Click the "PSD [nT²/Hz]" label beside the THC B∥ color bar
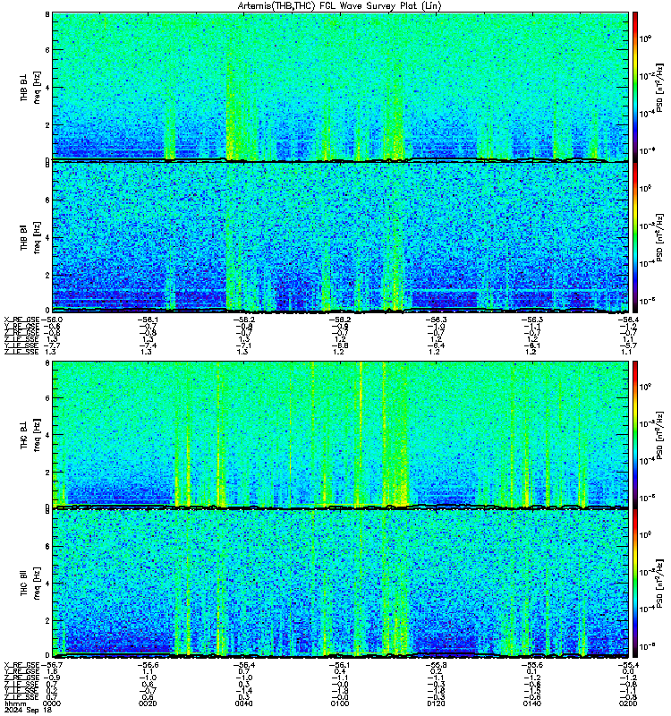 click(x=659, y=584)
